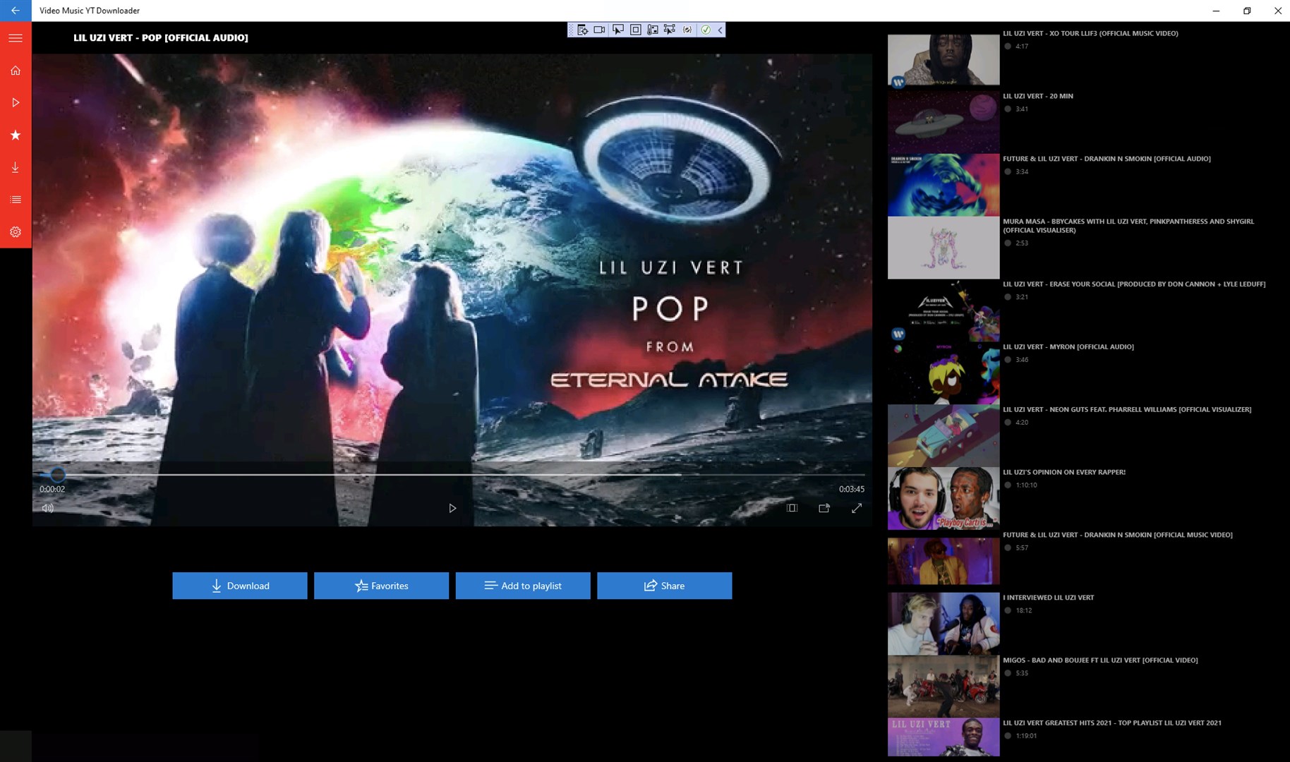Open the Migos Bad and Boujee thumbnail
Screen dimensions: 1290x762
[x=944, y=687]
